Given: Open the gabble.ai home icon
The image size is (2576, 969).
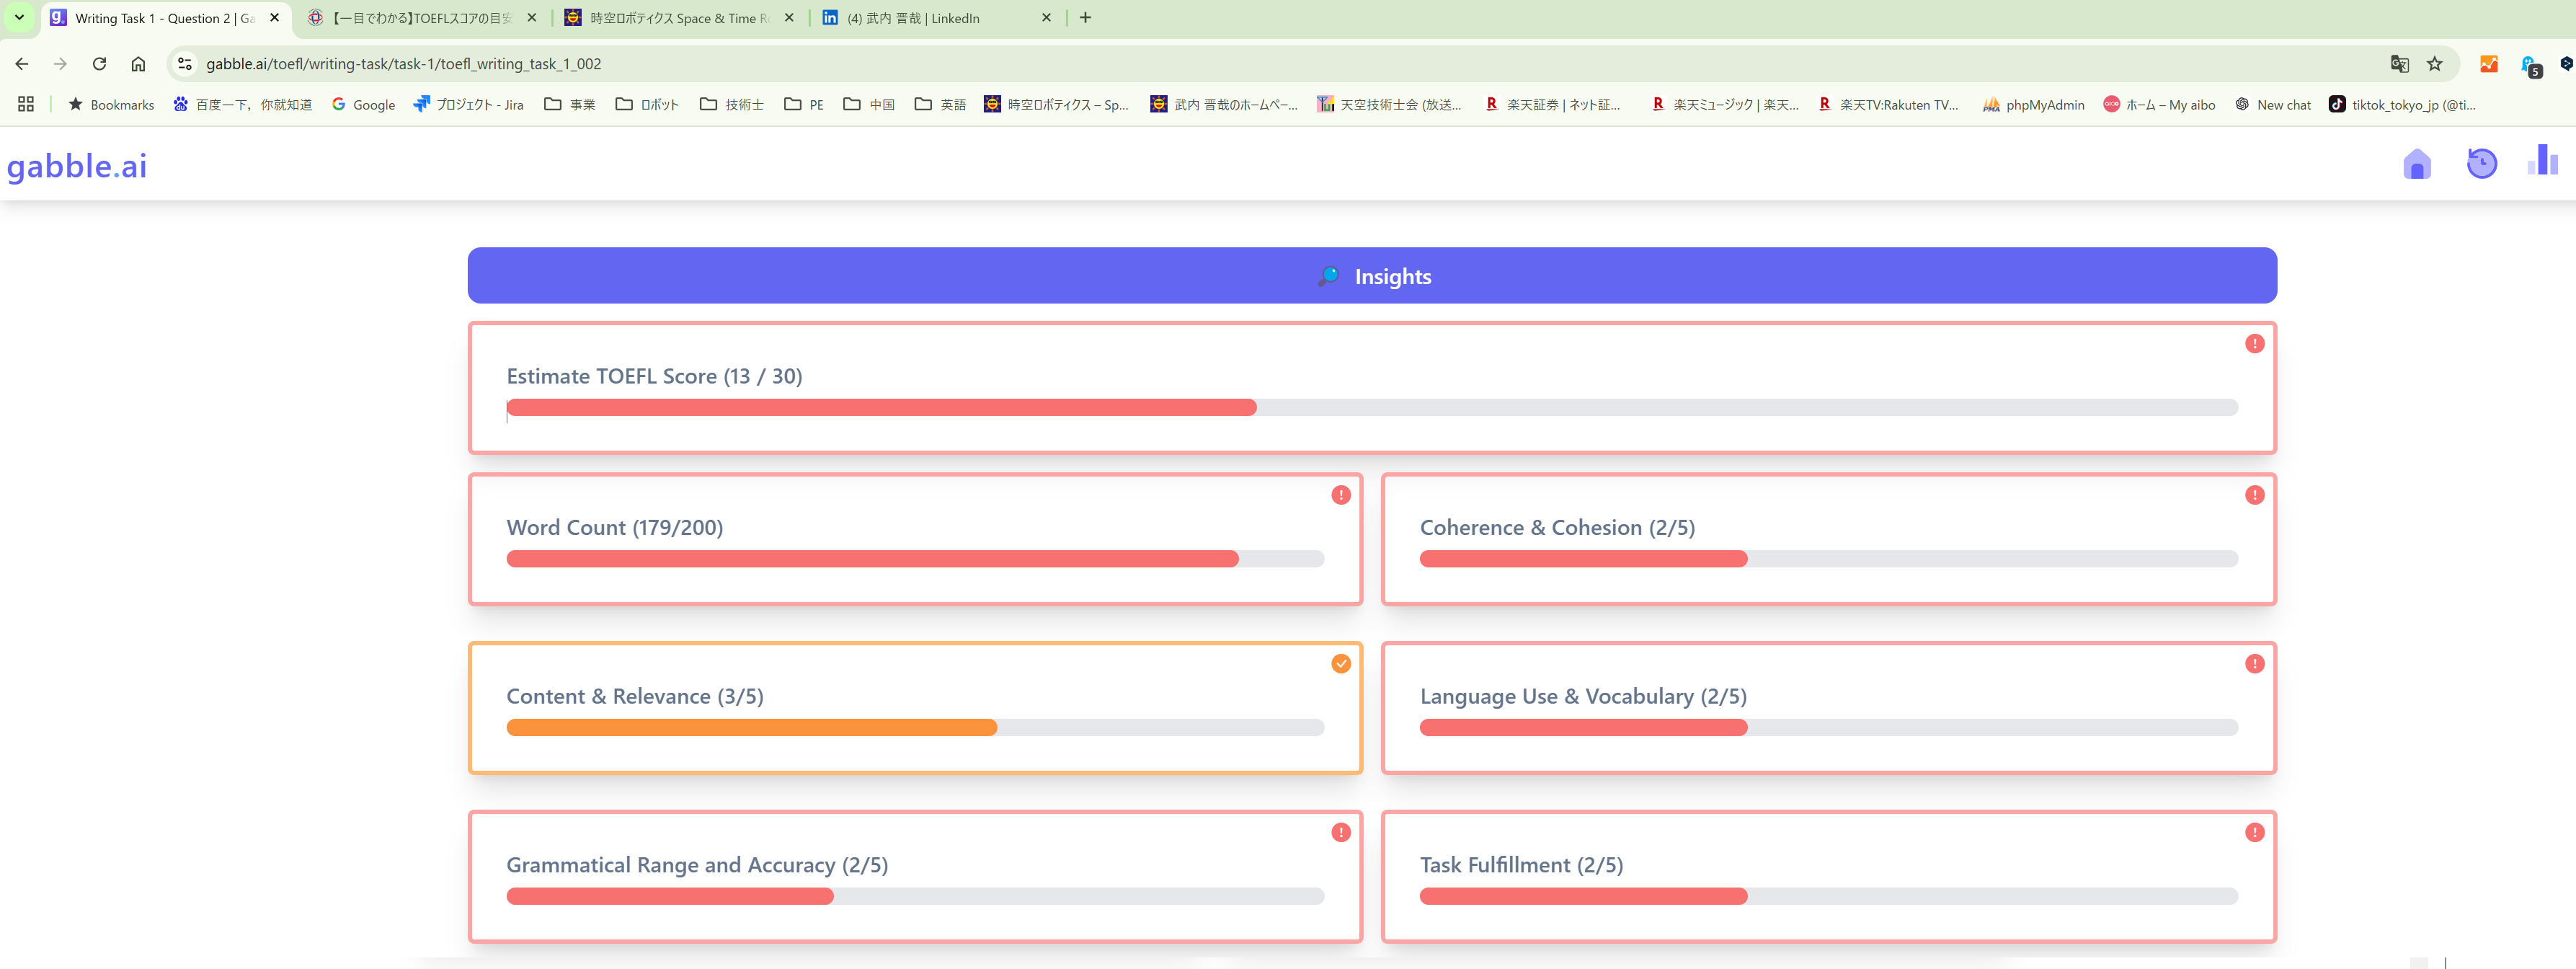Looking at the screenshot, I should coord(2416,163).
